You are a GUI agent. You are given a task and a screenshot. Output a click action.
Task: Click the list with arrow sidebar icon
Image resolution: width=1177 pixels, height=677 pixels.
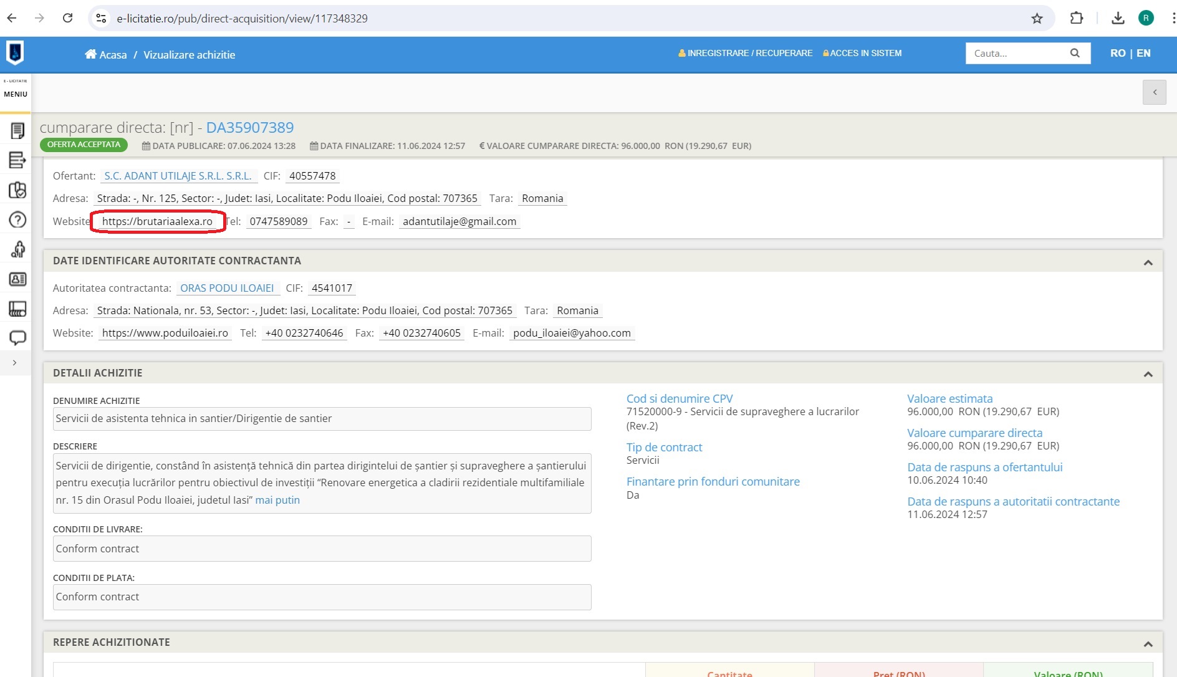[17, 160]
